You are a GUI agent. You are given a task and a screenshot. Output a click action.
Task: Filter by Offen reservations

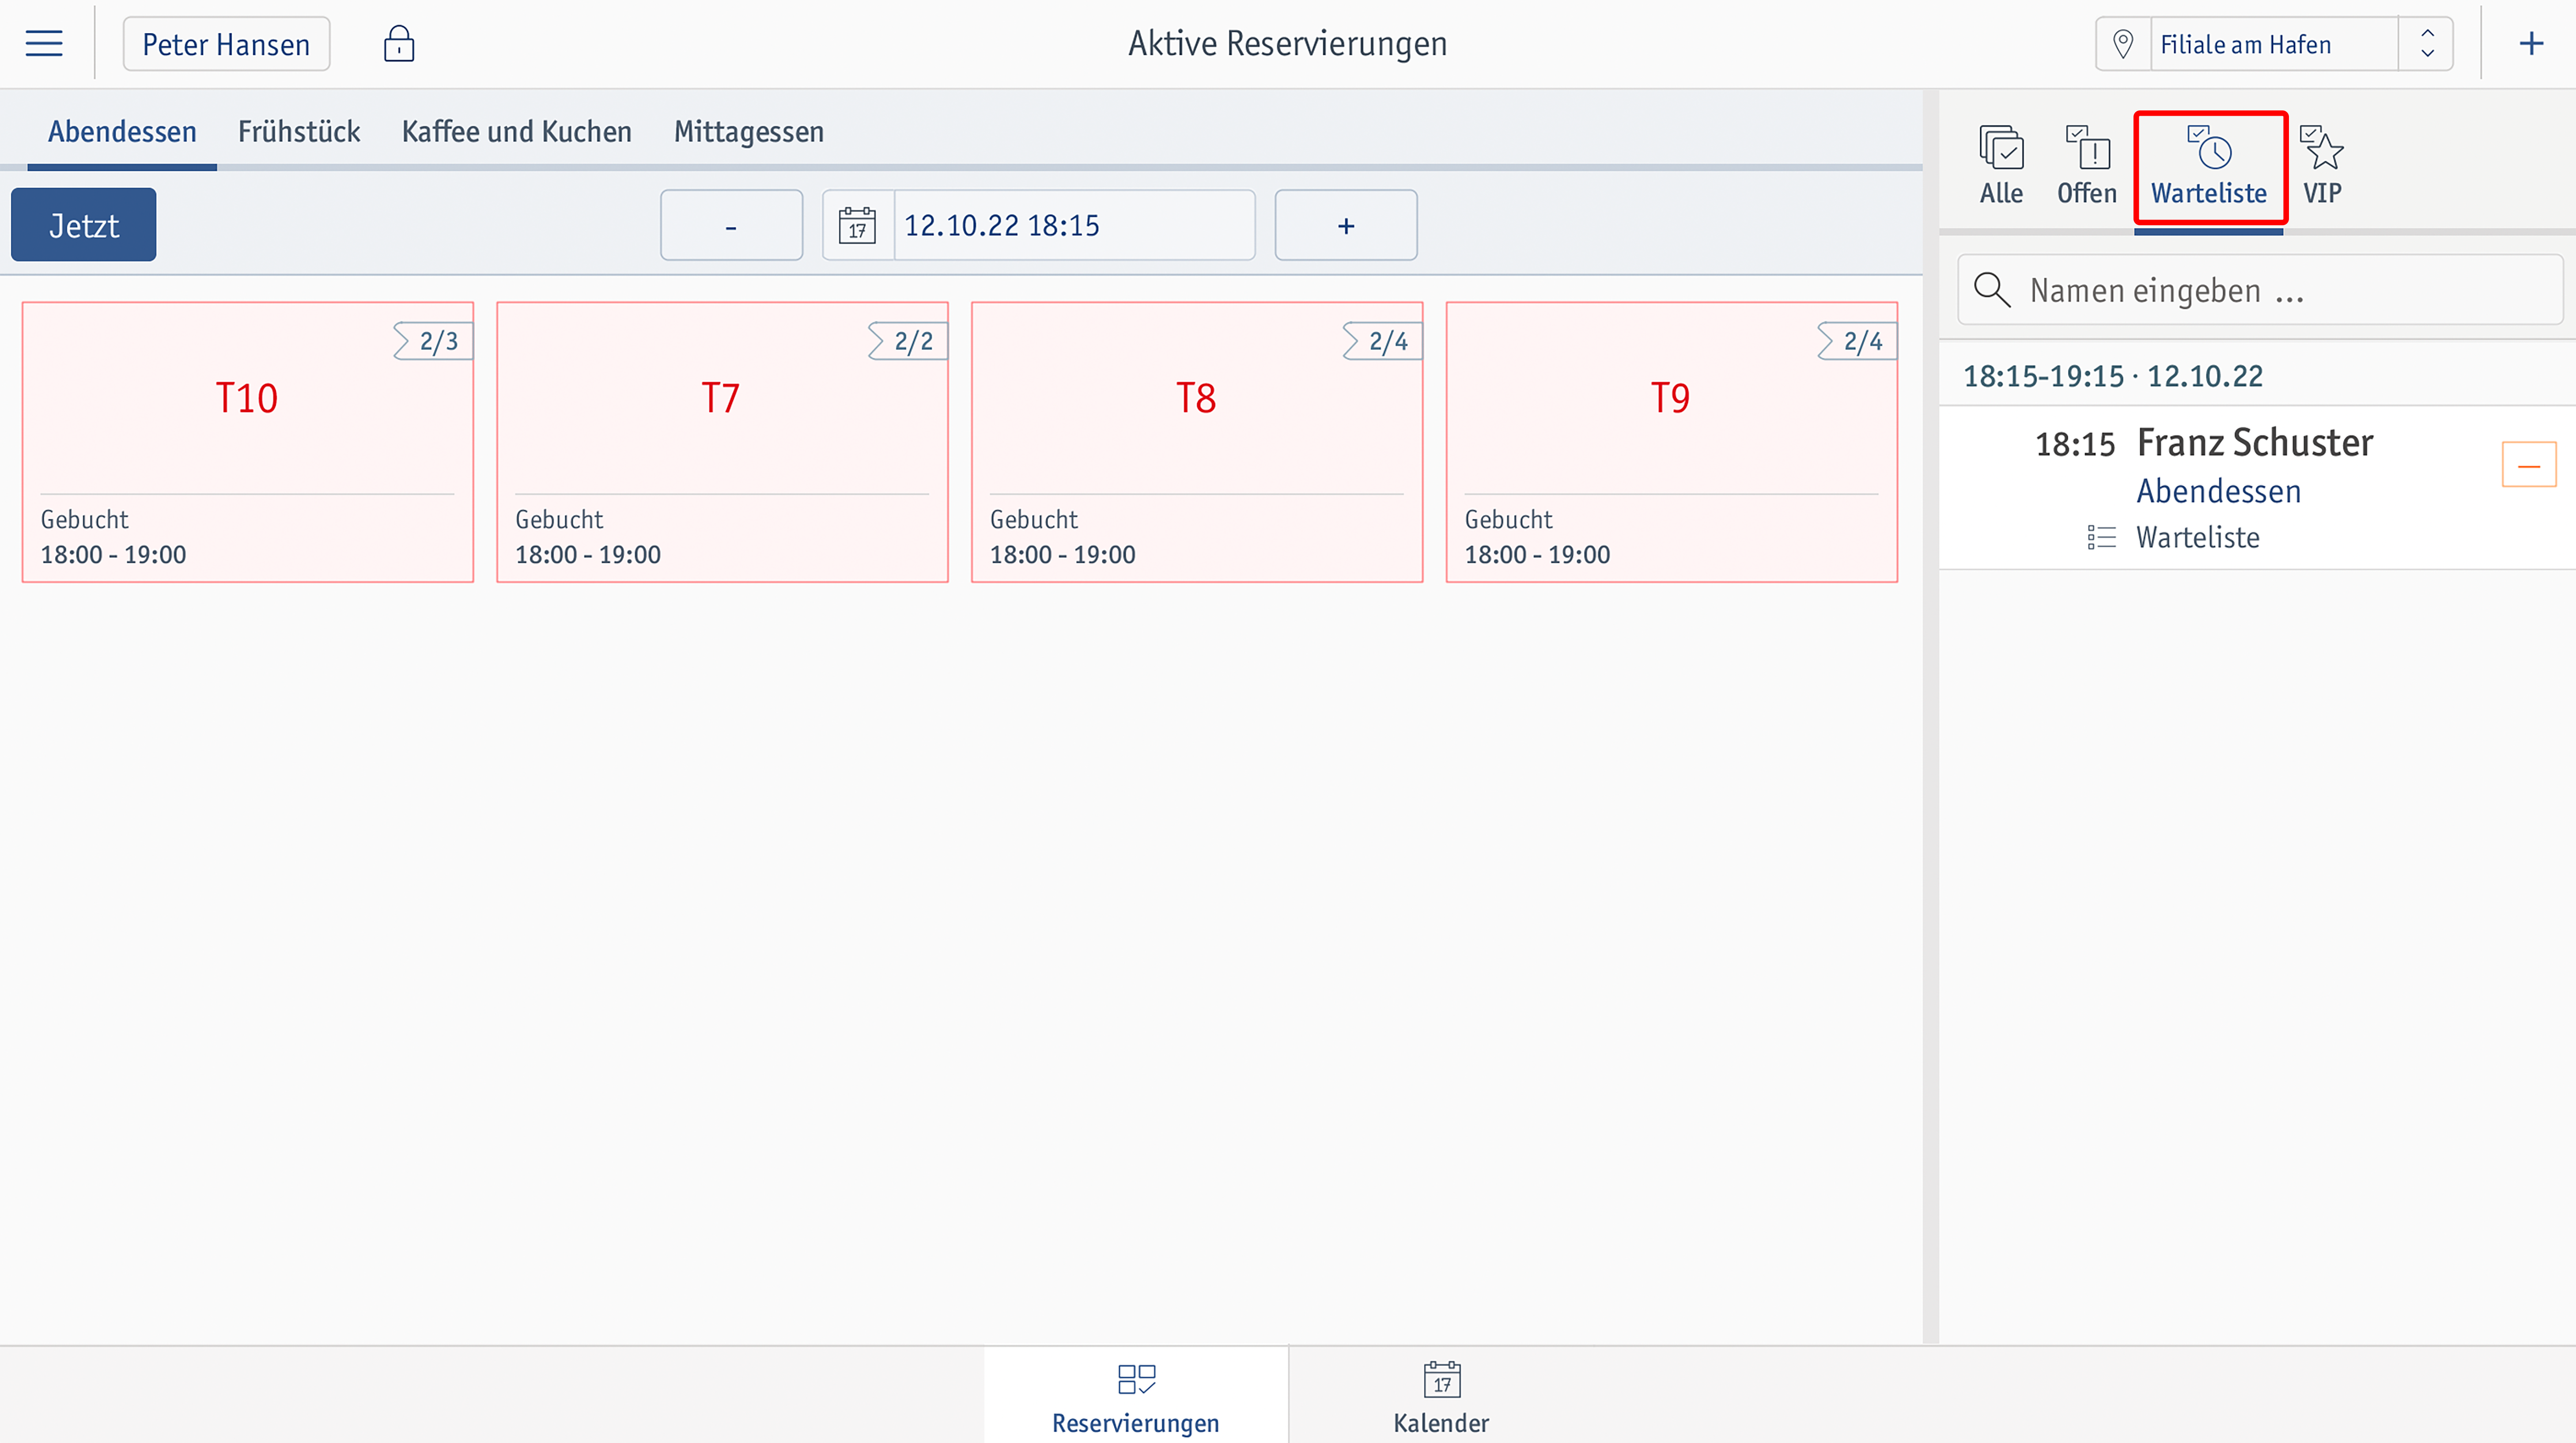[x=2087, y=165]
